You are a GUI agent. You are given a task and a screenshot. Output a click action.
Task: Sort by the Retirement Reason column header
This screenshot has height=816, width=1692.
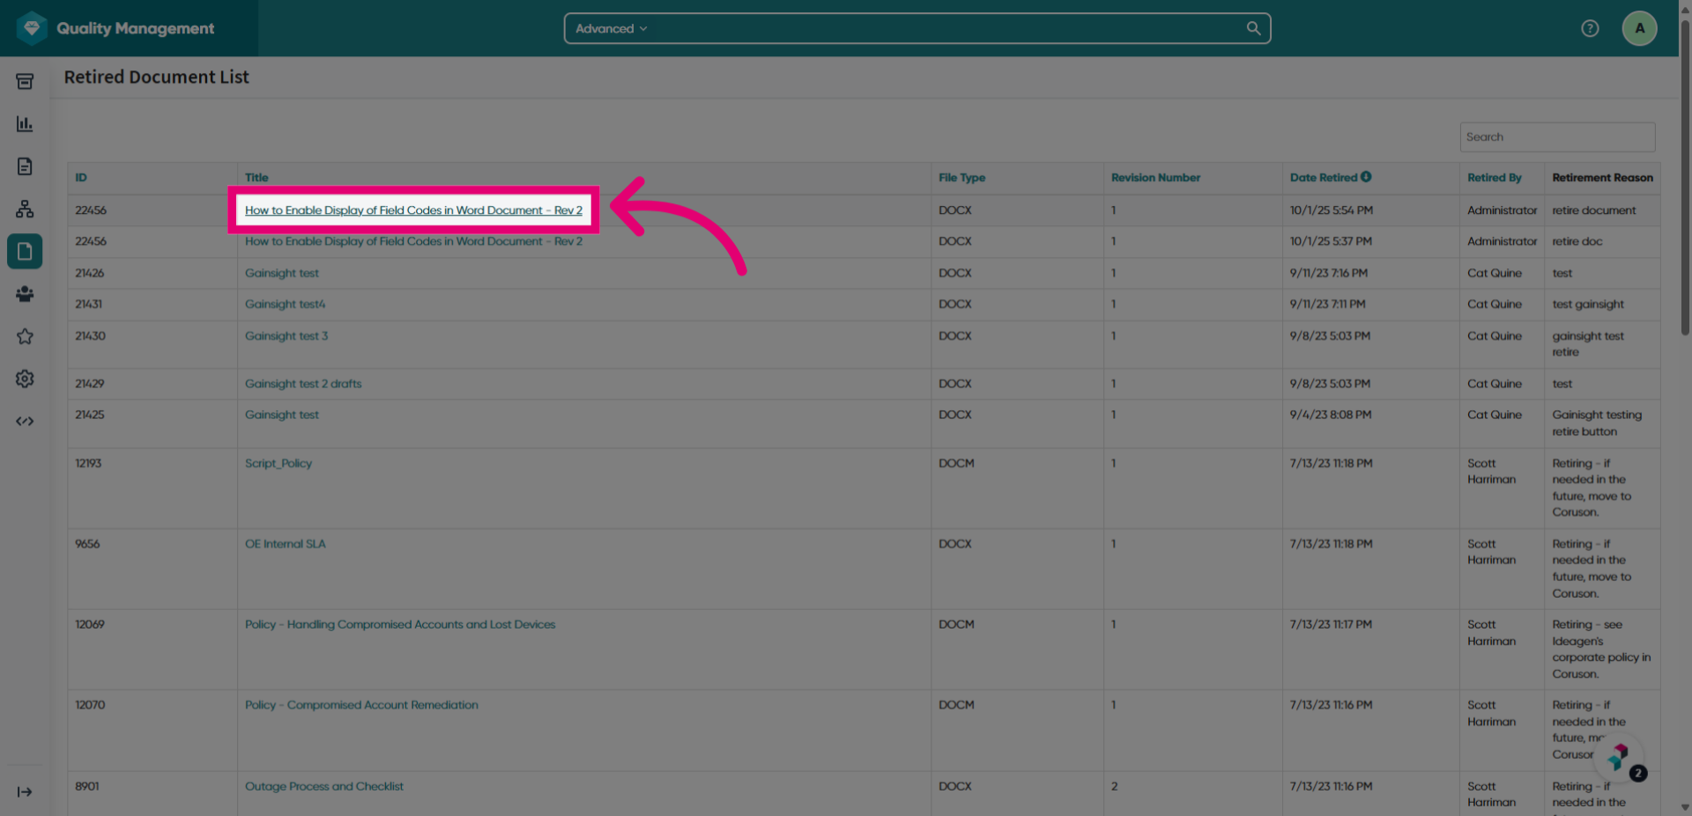pos(1602,178)
